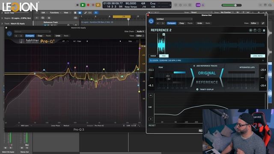The image size is (274, 154).
Task: Open the Pro-Q 3 Help menu
Action: point(130,41)
